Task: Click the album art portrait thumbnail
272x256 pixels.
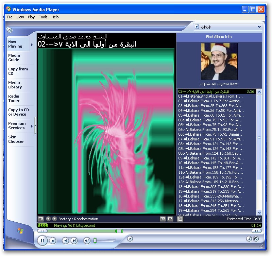Action: [219, 62]
